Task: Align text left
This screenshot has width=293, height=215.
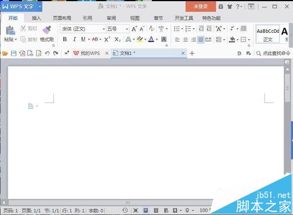Action: pos(177,40)
